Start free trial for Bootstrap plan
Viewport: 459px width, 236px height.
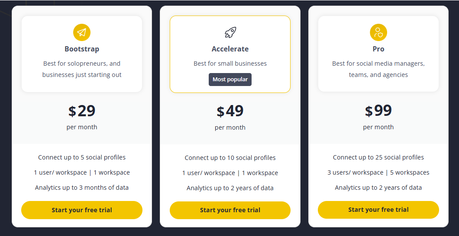(82, 210)
